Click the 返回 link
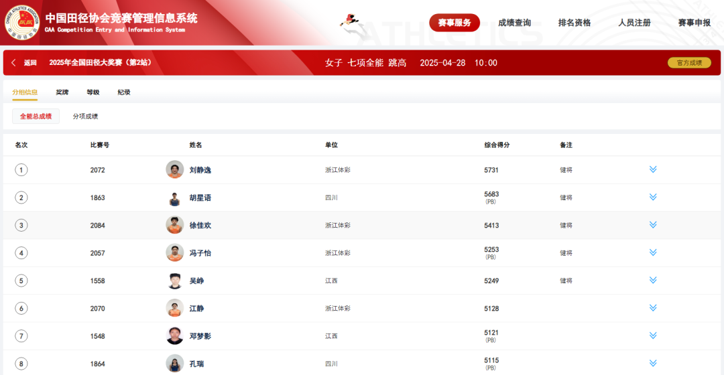The width and height of the screenshot is (724, 375). click(x=30, y=63)
